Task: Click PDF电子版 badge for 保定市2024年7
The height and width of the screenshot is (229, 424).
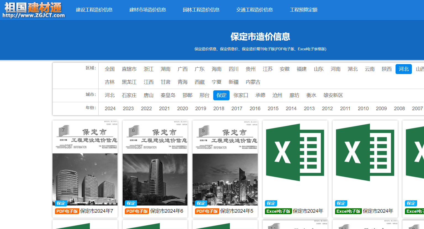Action: 67,211
